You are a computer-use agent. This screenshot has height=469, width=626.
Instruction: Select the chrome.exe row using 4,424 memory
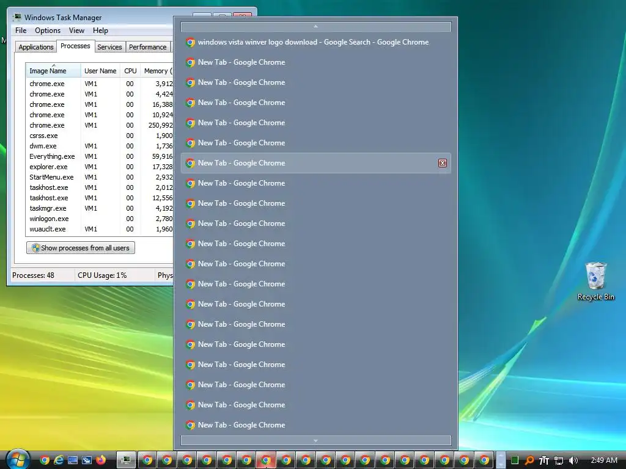(x=100, y=94)
